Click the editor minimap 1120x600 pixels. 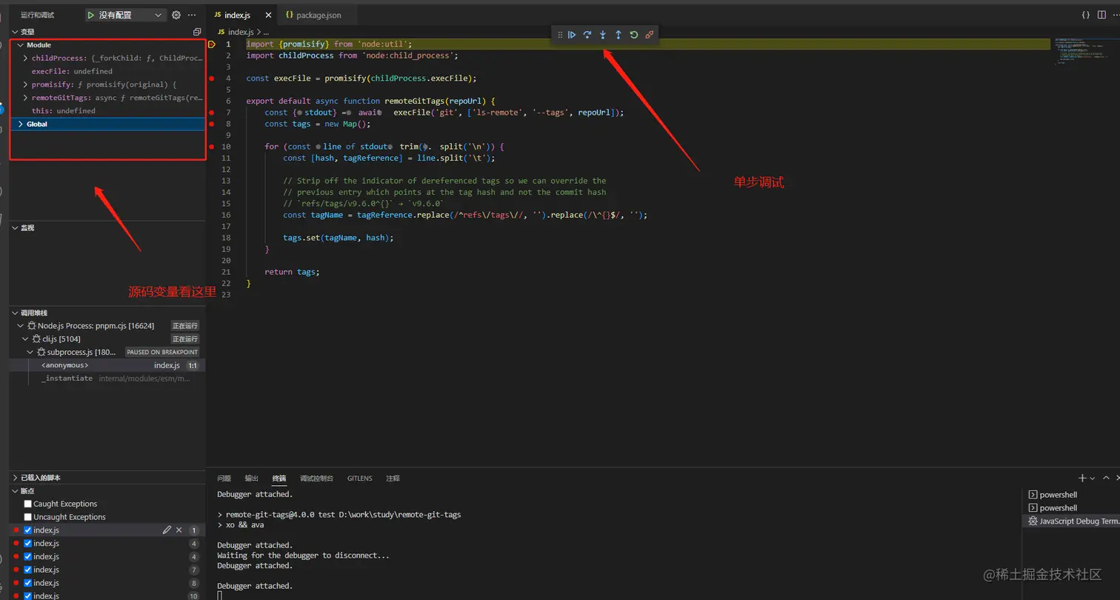[1080, 52]
